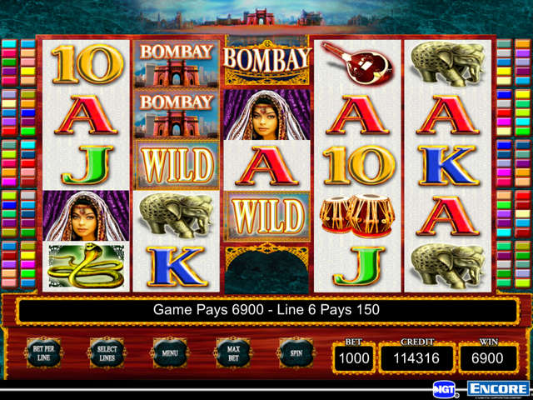The image size is (533, 400).
Task: Click the Game Pays message bar
Action: [266, 310]
